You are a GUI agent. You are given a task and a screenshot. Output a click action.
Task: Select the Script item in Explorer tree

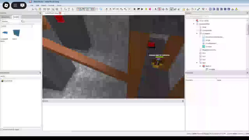click(208, 40)
